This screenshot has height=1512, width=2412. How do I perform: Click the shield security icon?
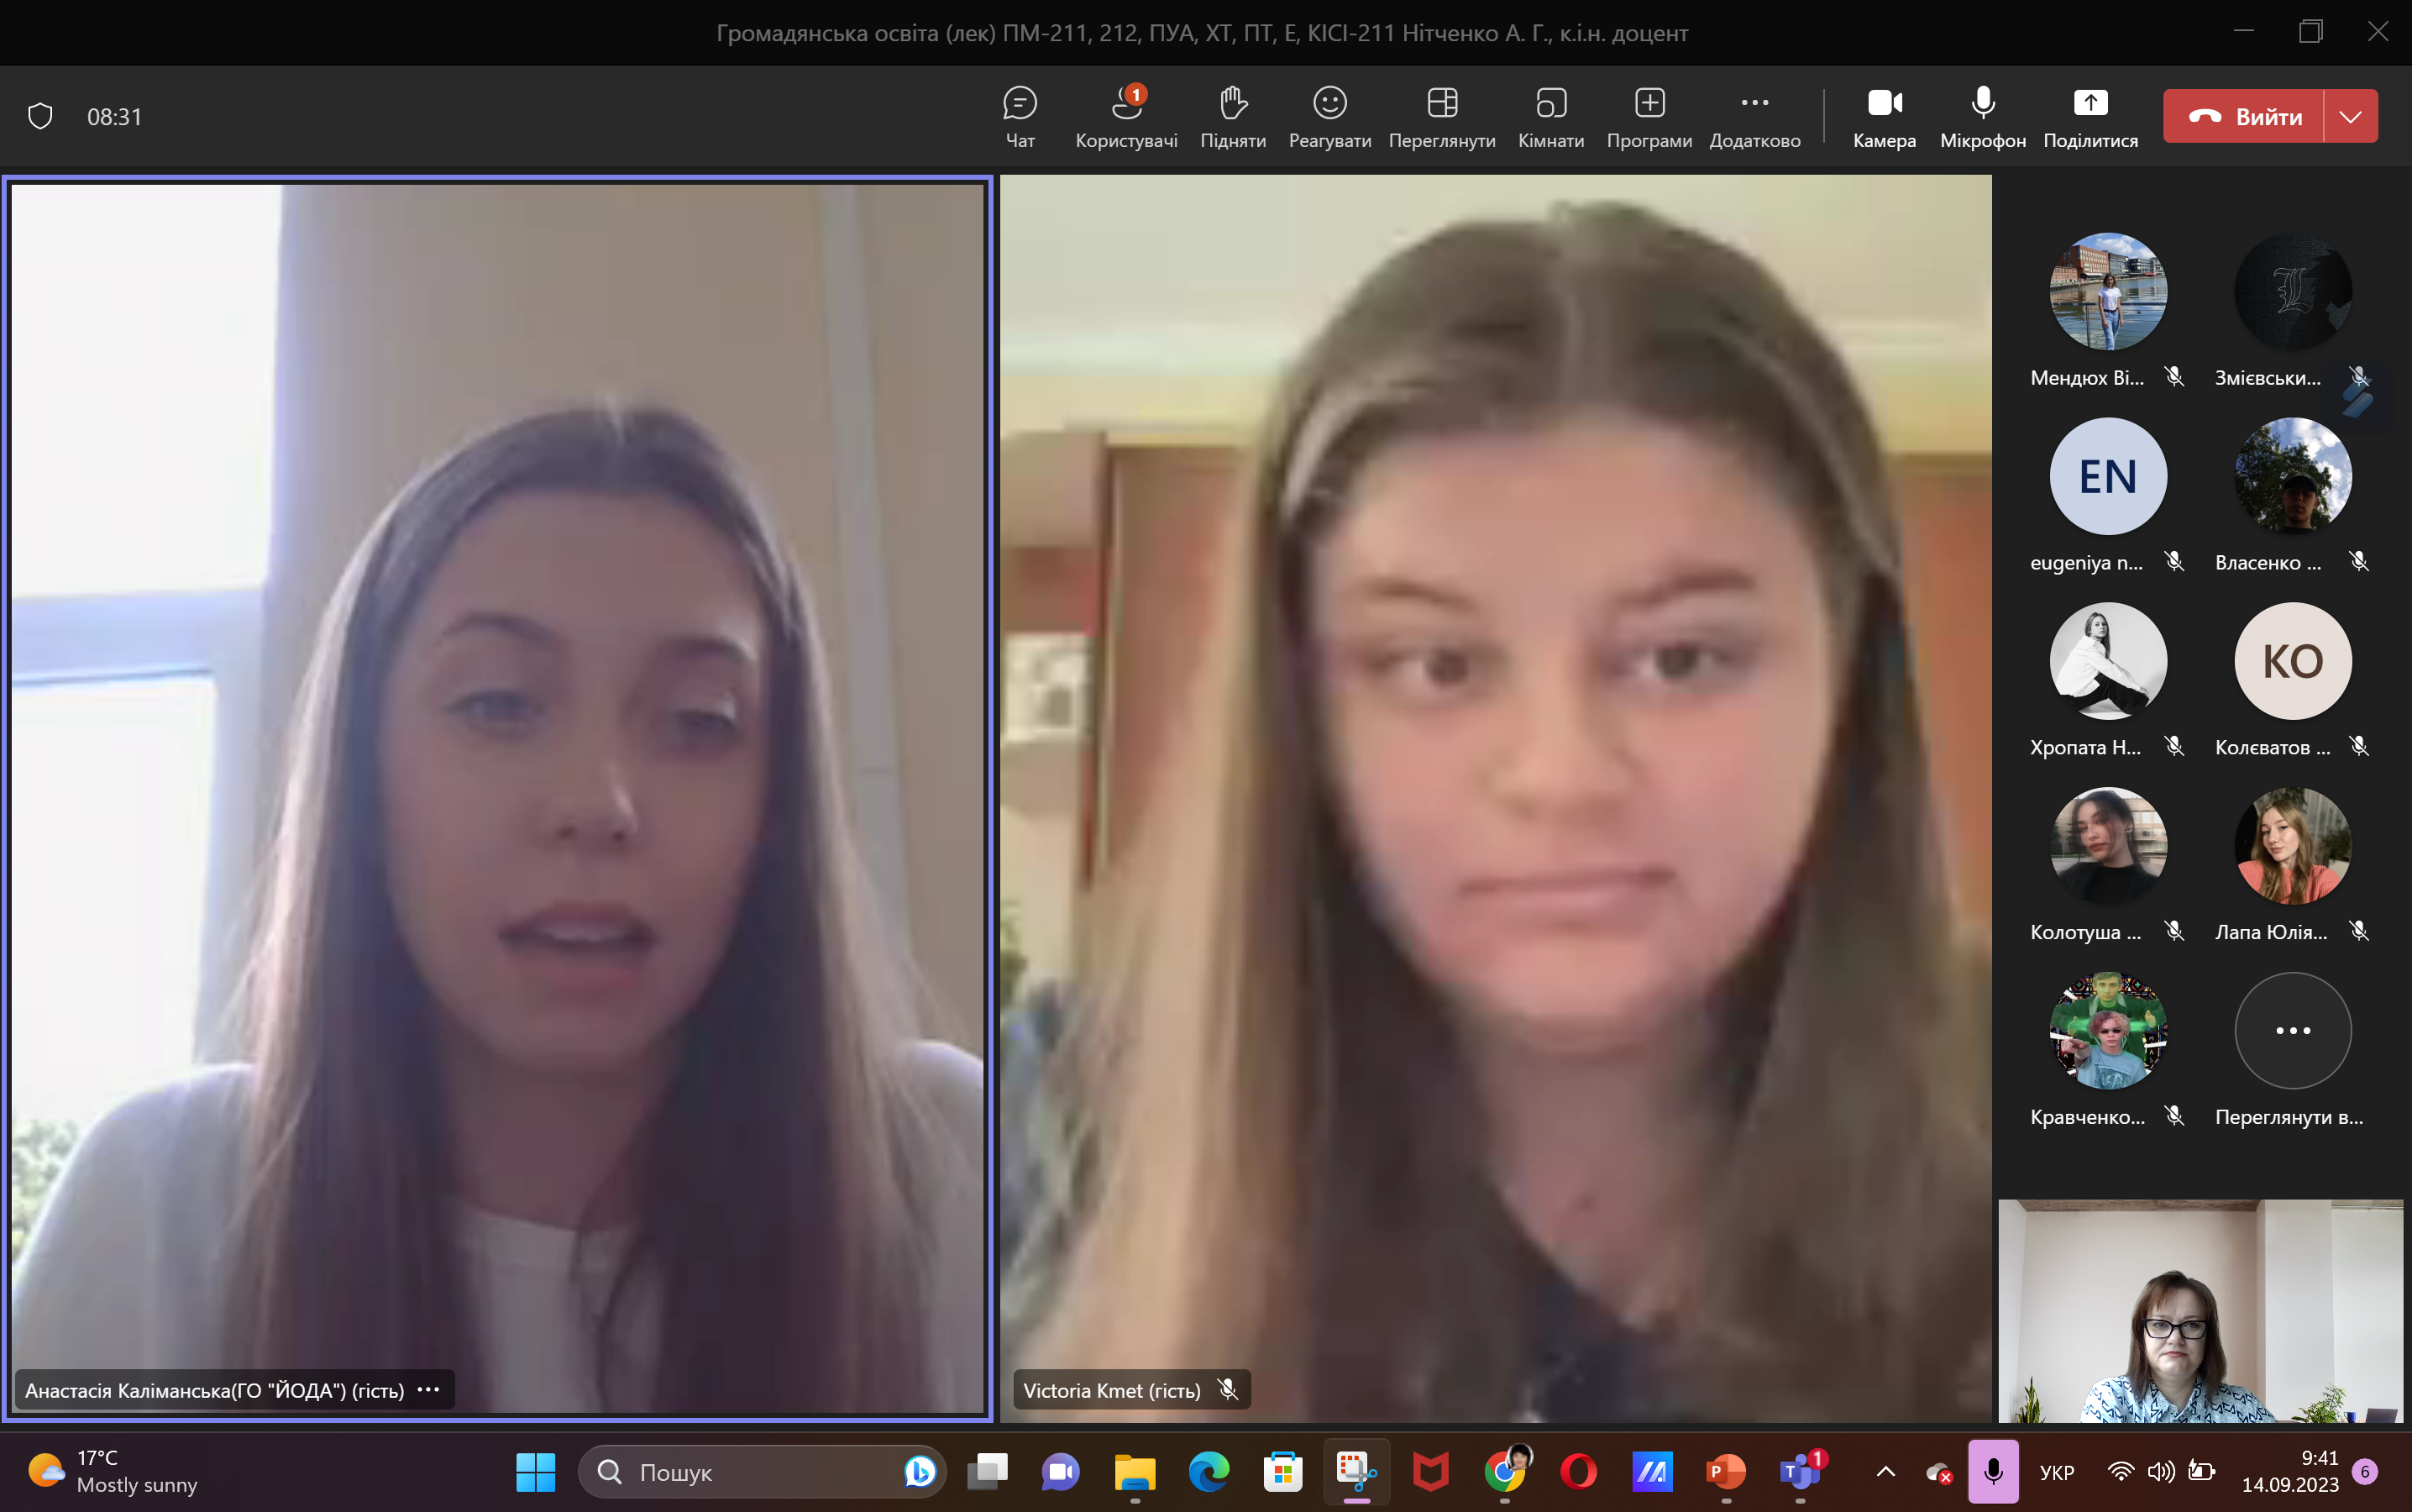pos(40,116)
